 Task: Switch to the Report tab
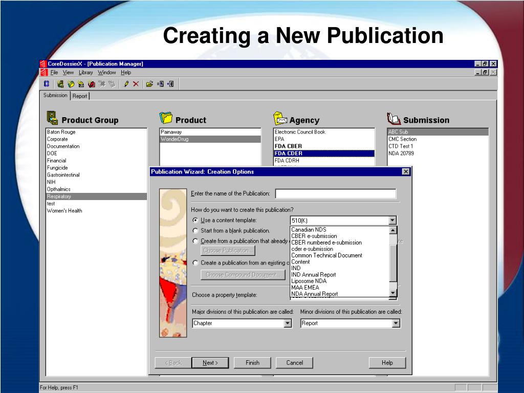click(80, 96)
